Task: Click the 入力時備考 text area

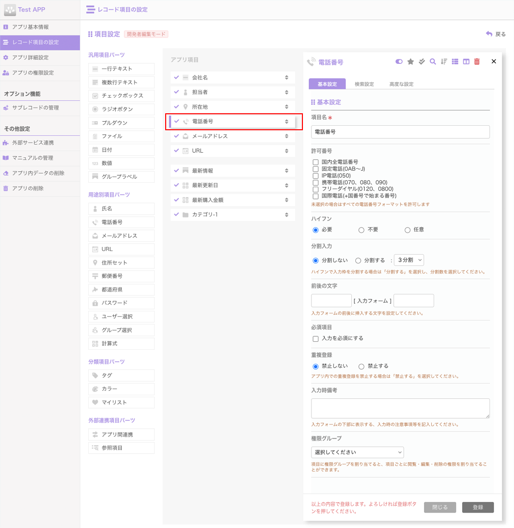Action: [x=400, y=408]
